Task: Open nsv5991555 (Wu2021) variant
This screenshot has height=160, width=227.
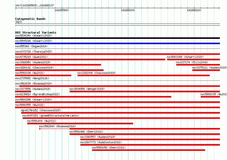Action: (x=30, y=105)
